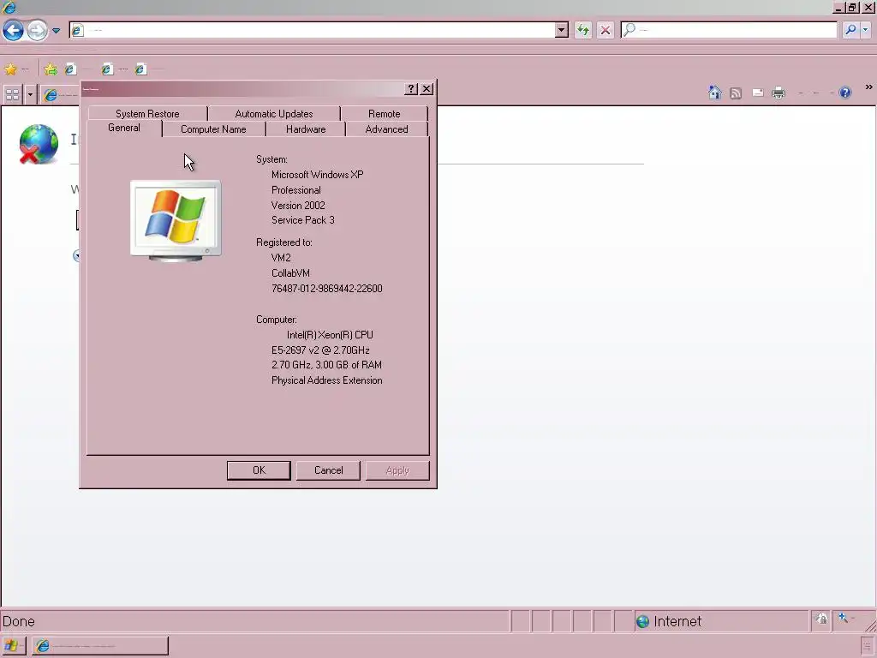
Task: Click the Print icon in command bar
Action: [x=779, y=93]
